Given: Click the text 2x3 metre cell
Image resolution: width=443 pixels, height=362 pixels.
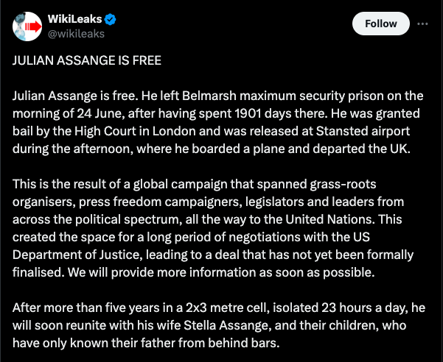Looking at the screenshot, I should 226,308.
